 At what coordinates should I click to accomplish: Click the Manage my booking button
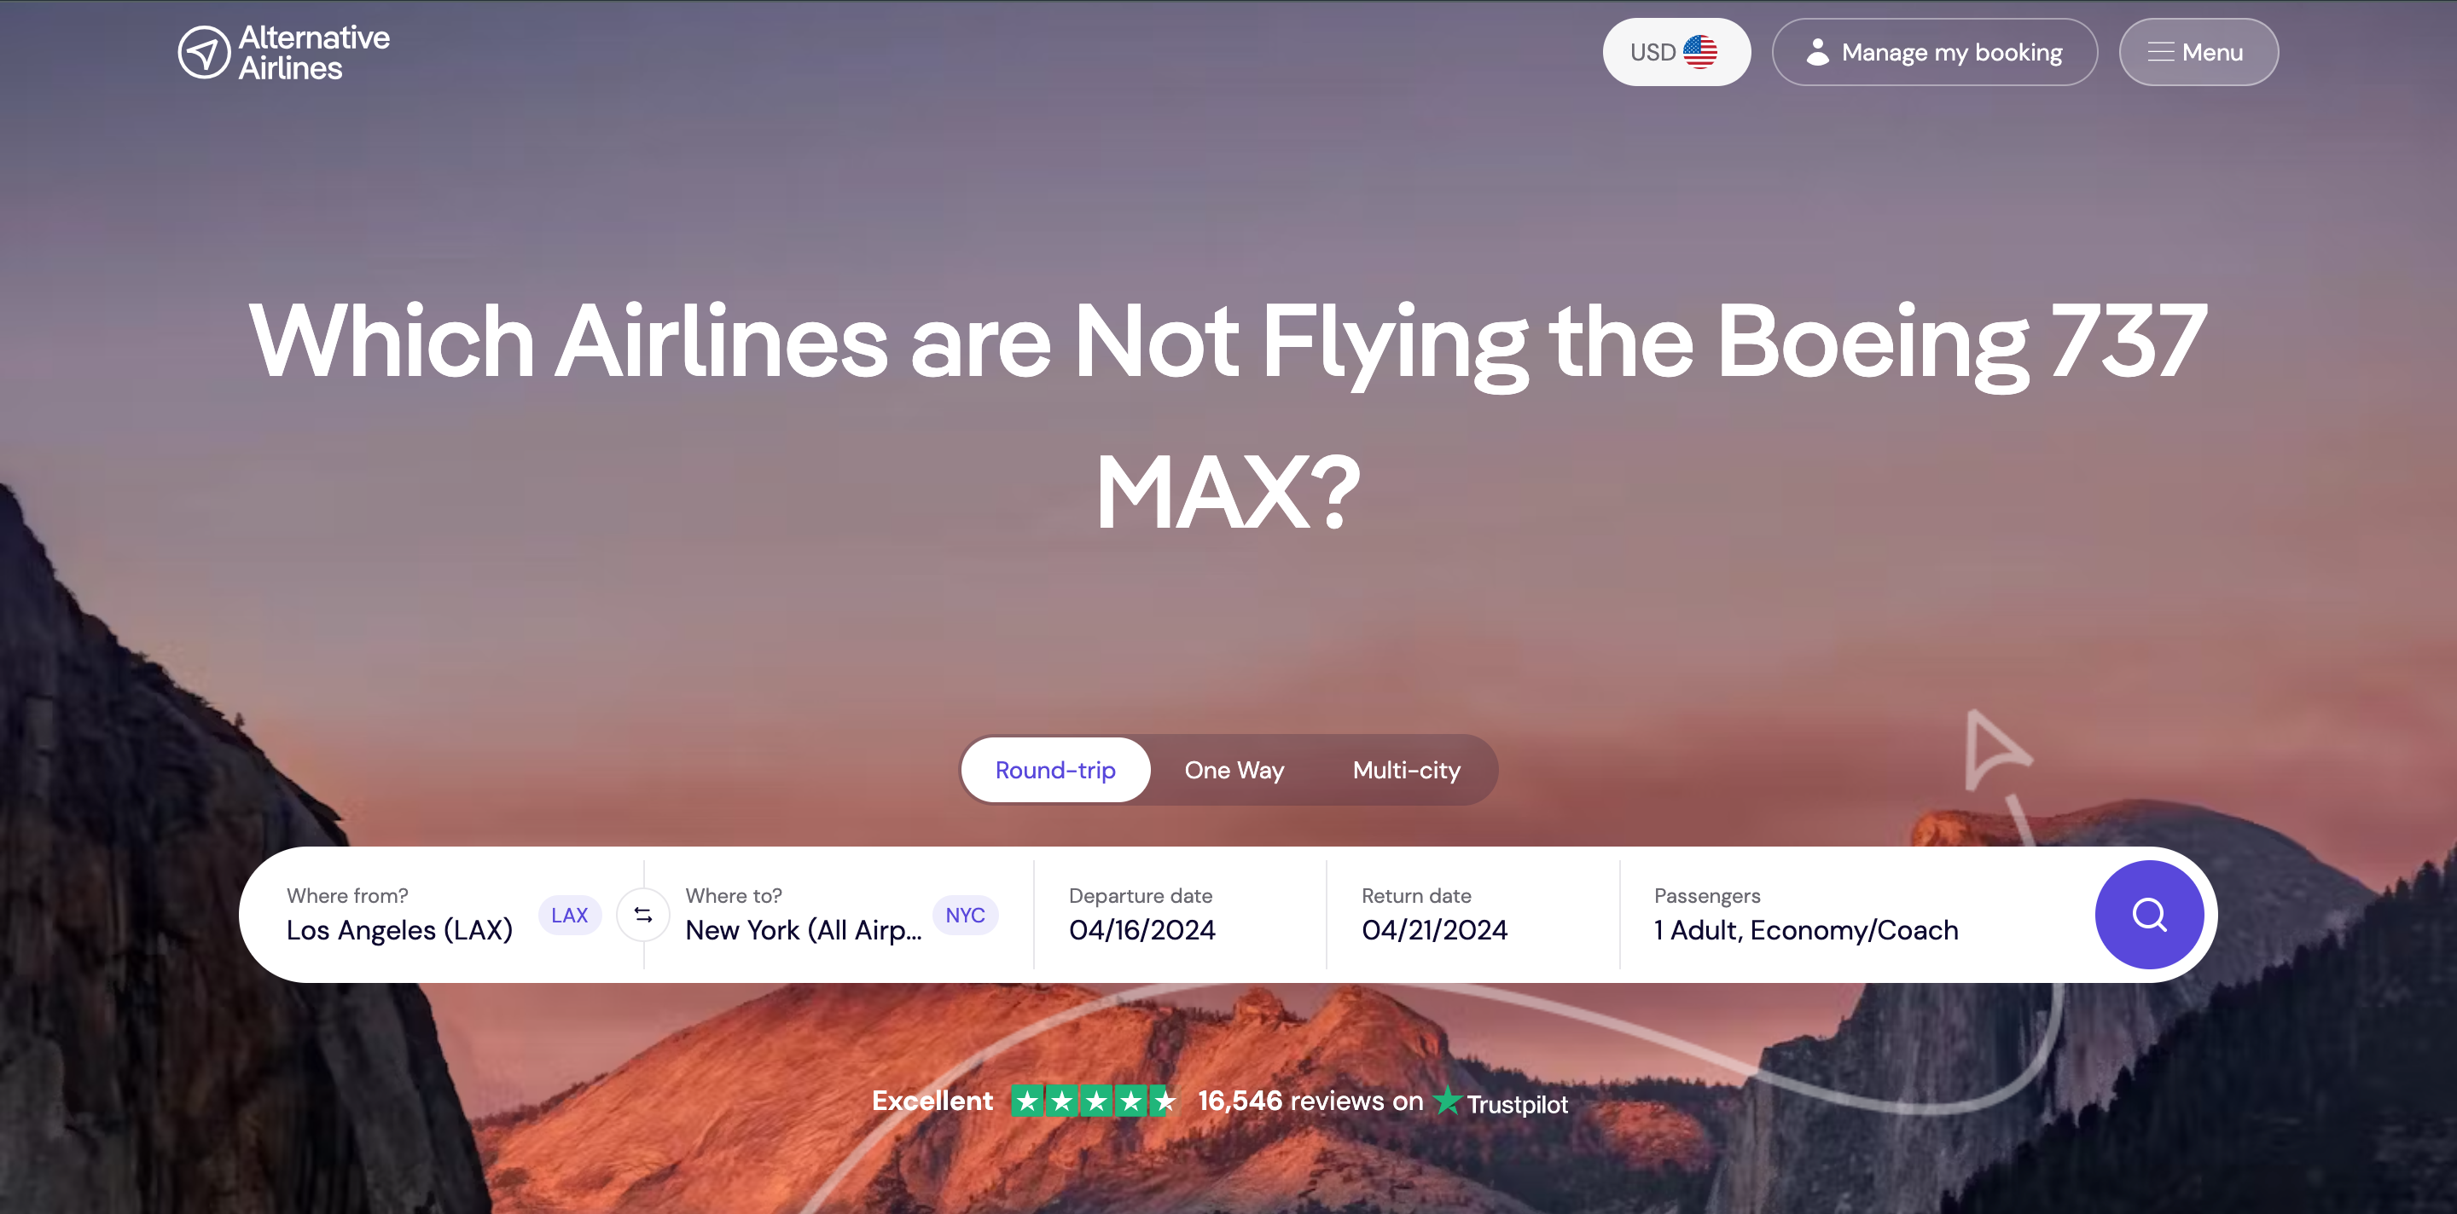pyautogui.click(x=1933, y=52)
